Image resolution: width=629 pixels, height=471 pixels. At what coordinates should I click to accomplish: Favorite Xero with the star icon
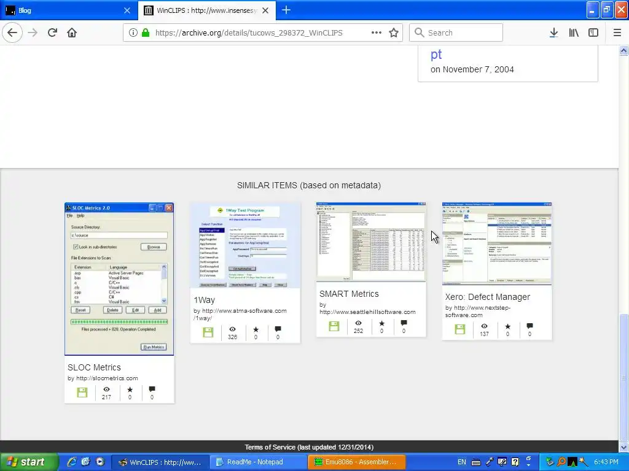[x=507, y=326]
